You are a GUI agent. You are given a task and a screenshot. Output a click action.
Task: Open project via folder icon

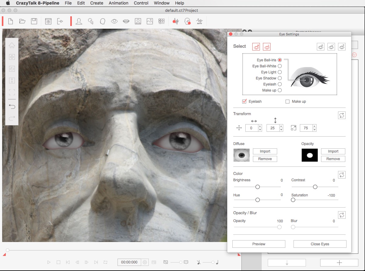[x=22, y=21]
